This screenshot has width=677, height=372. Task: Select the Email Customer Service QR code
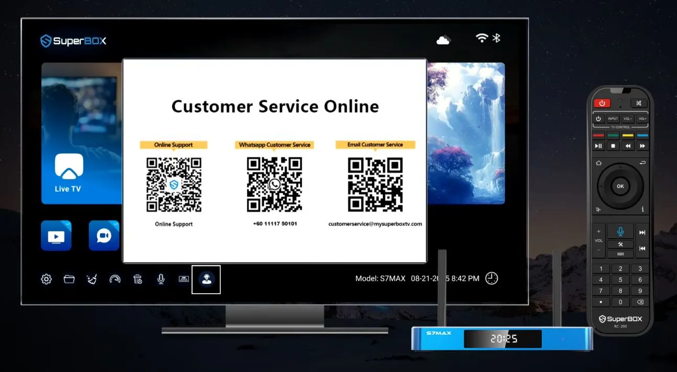[375, 184]
